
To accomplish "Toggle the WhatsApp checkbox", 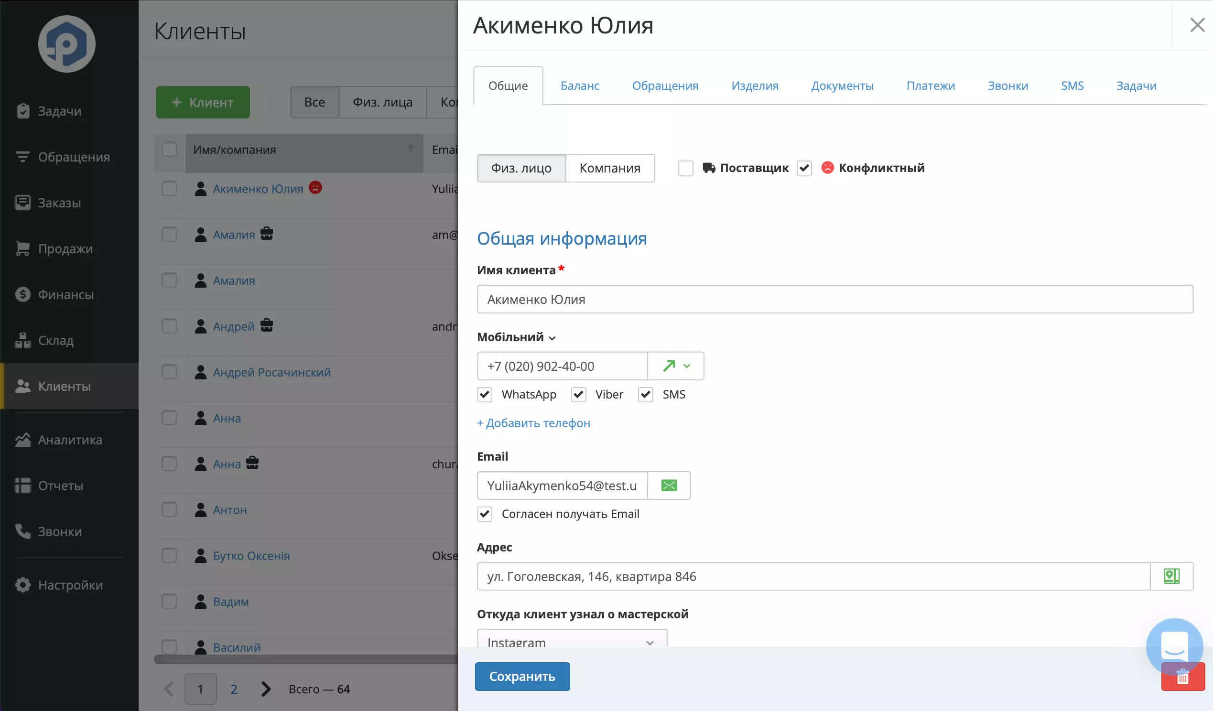I will (x=485, y=395).
